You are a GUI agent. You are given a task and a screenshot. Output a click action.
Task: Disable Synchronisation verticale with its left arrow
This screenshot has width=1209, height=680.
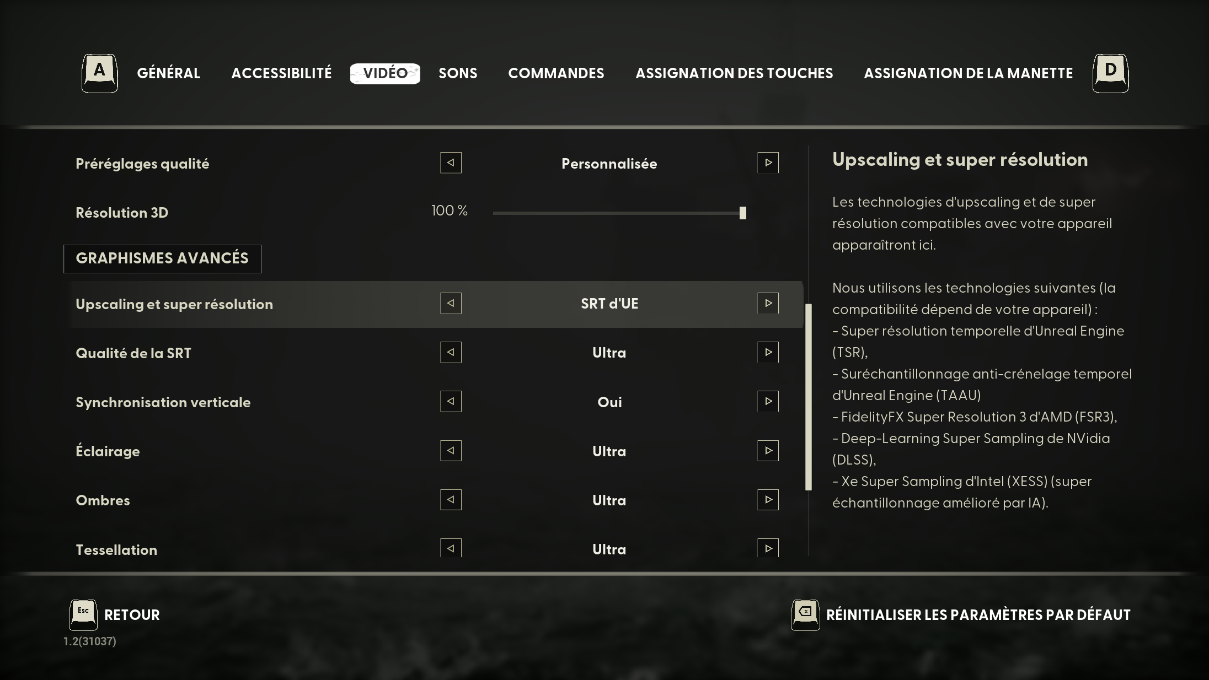pos(451,401)
